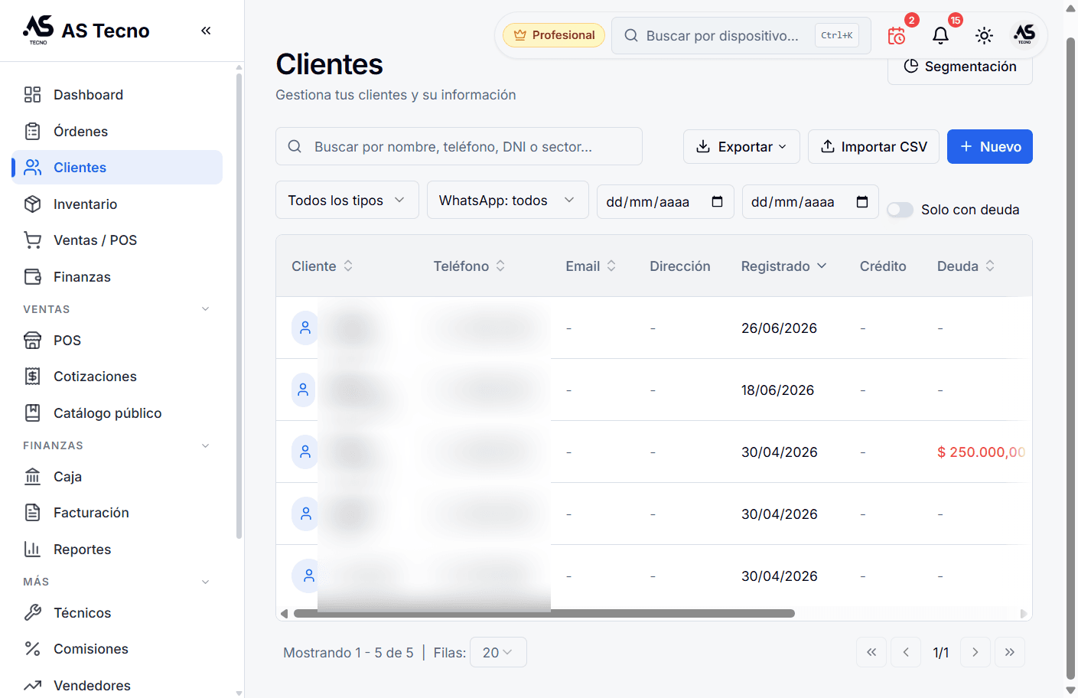Open the notifications bell icon
The height and width of the screenshot is (698, 1078).
pos(941,35)
